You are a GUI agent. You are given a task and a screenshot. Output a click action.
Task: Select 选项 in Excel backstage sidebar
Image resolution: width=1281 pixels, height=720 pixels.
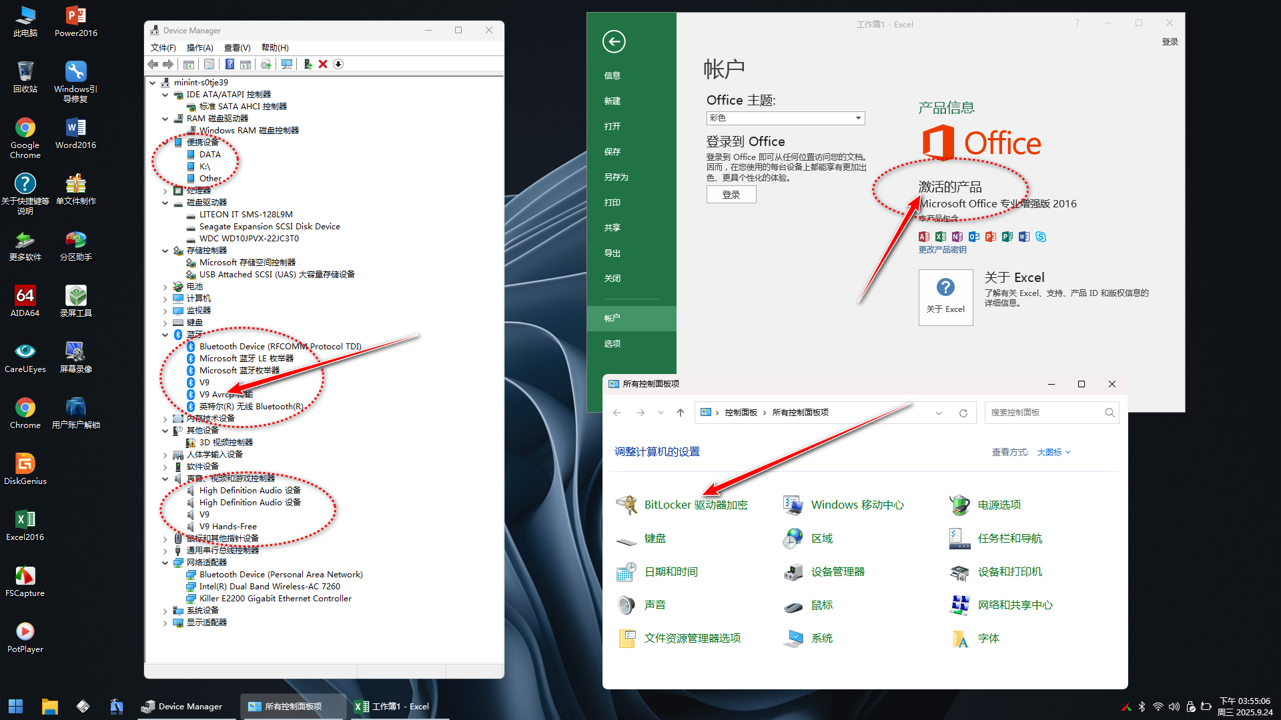click(x=631, y=343)
